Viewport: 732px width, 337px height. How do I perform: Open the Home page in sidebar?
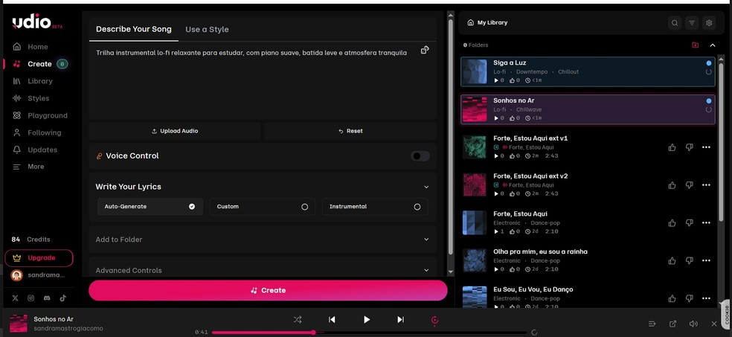pyautogui.click(x=30, y=47)
